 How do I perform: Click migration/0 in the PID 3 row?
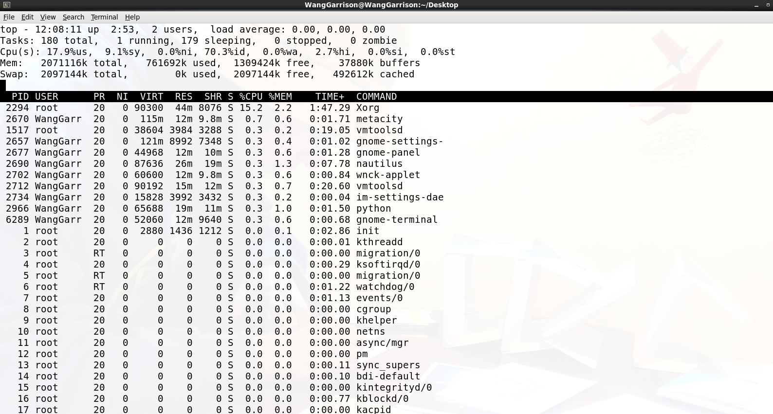388,253
